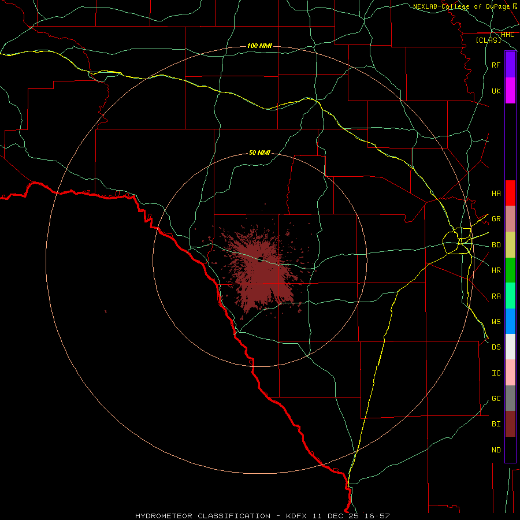The width and height of the screenshot is (520, 520).
Task: Click the HYDROMETEOR CLASSIFICATION title text
Action: pyautogui.click(x=203, y=516)
